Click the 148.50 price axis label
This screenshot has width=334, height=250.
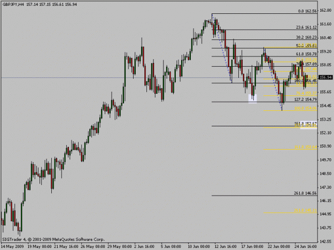click(x=325, y=174)
